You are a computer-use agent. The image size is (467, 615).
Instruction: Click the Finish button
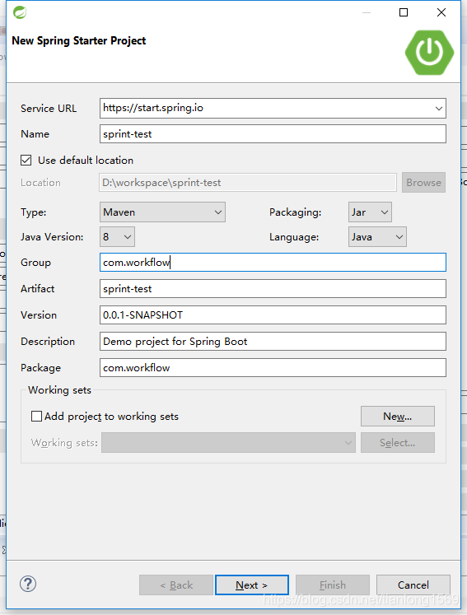tap(333, 585)
